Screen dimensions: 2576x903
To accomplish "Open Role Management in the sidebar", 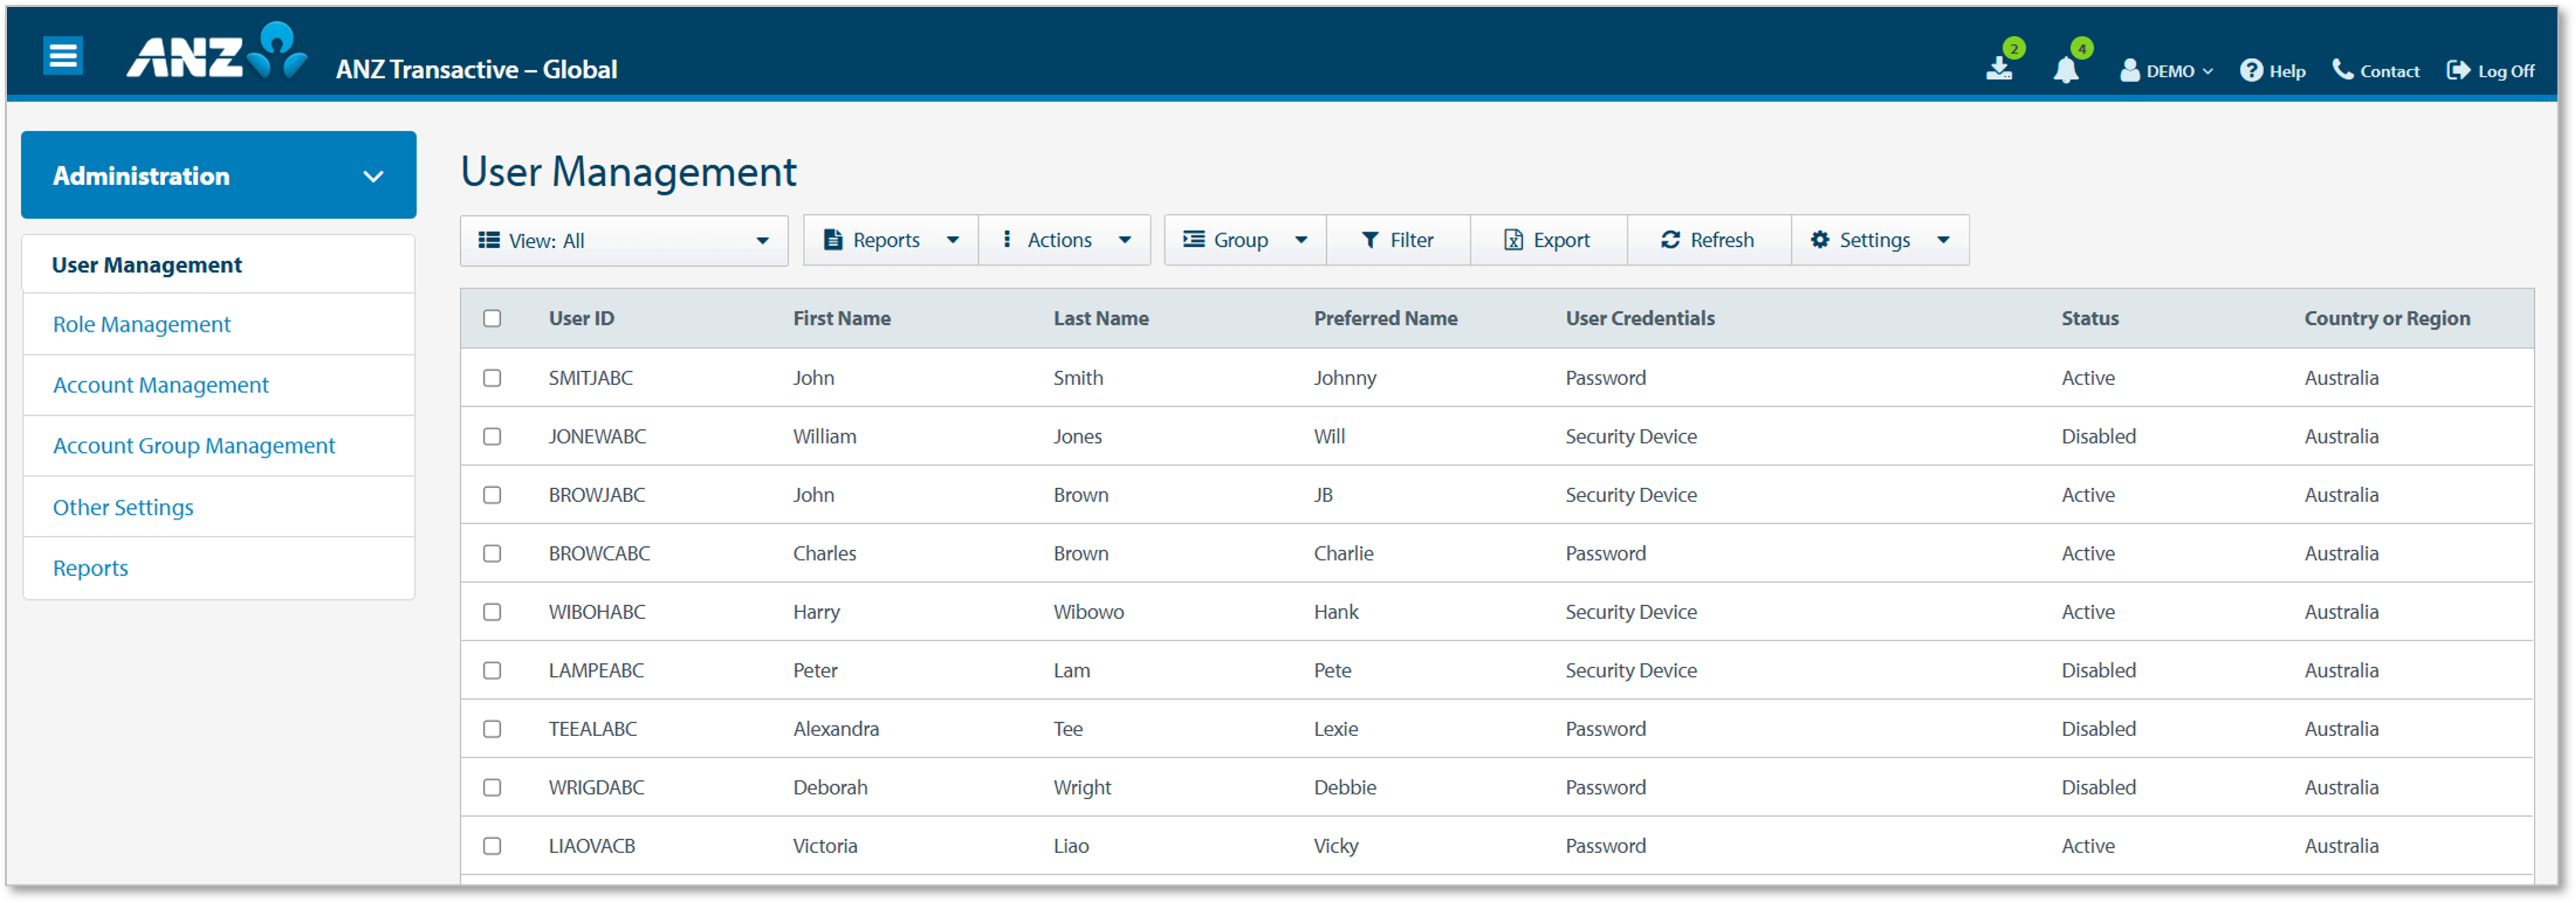I will click(x=141, y=324).
